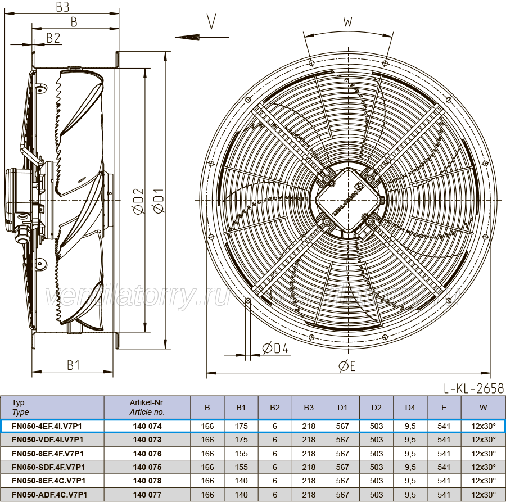This screenshot has width=506, height=502.
Task: Click the ØE dimension label below the front view
Action: point(347,366)
